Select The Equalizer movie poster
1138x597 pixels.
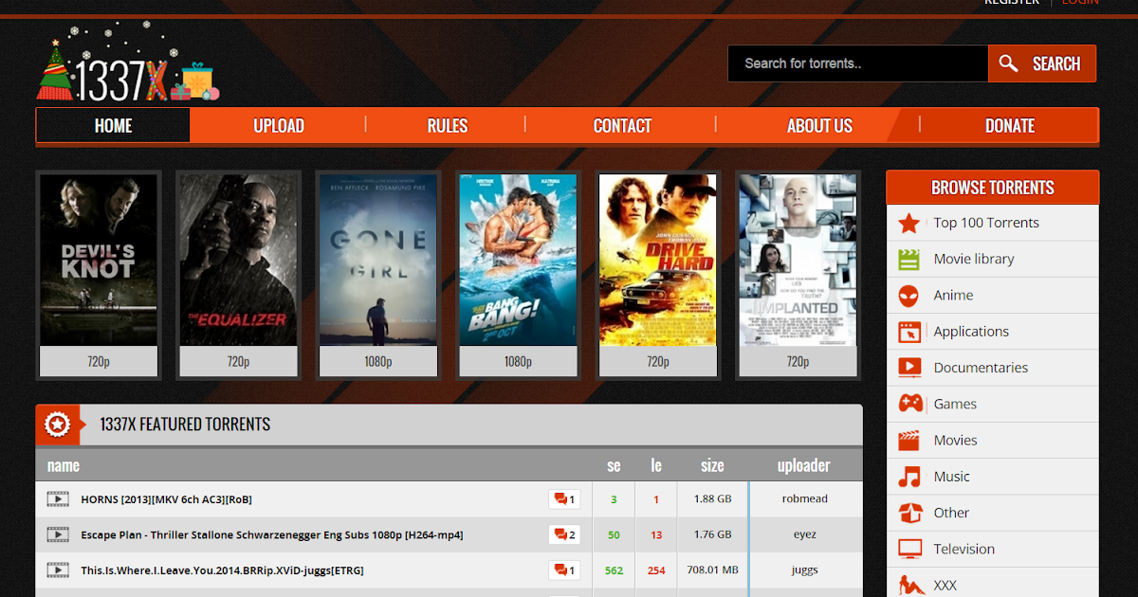(238, 260)
